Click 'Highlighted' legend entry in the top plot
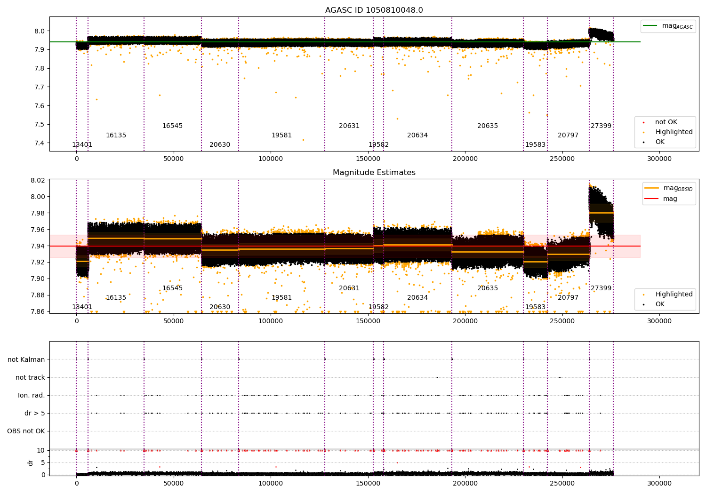Image resolution: width=706 pixels, height=494 pixels. 674,132
